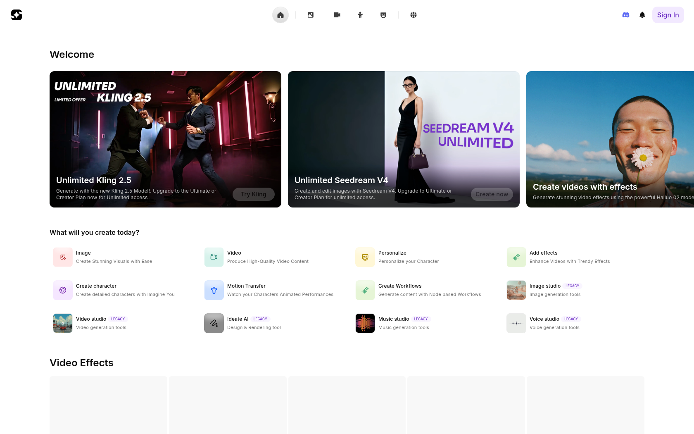
Task: Select the 'Video studio' title link
Action: pyautogui.click(x=91, y=319)
